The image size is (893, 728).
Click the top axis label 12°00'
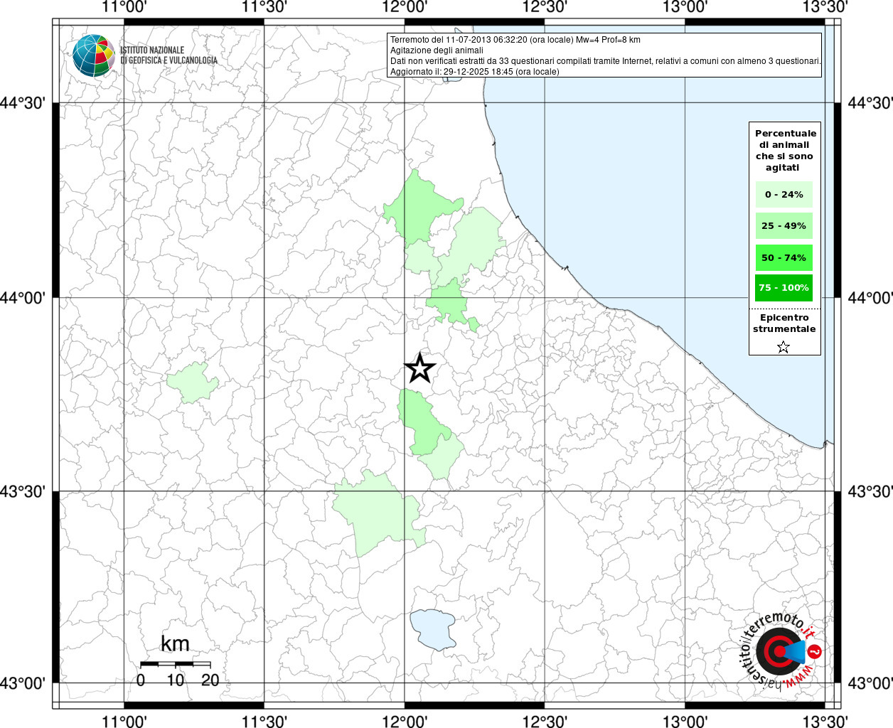405,6
